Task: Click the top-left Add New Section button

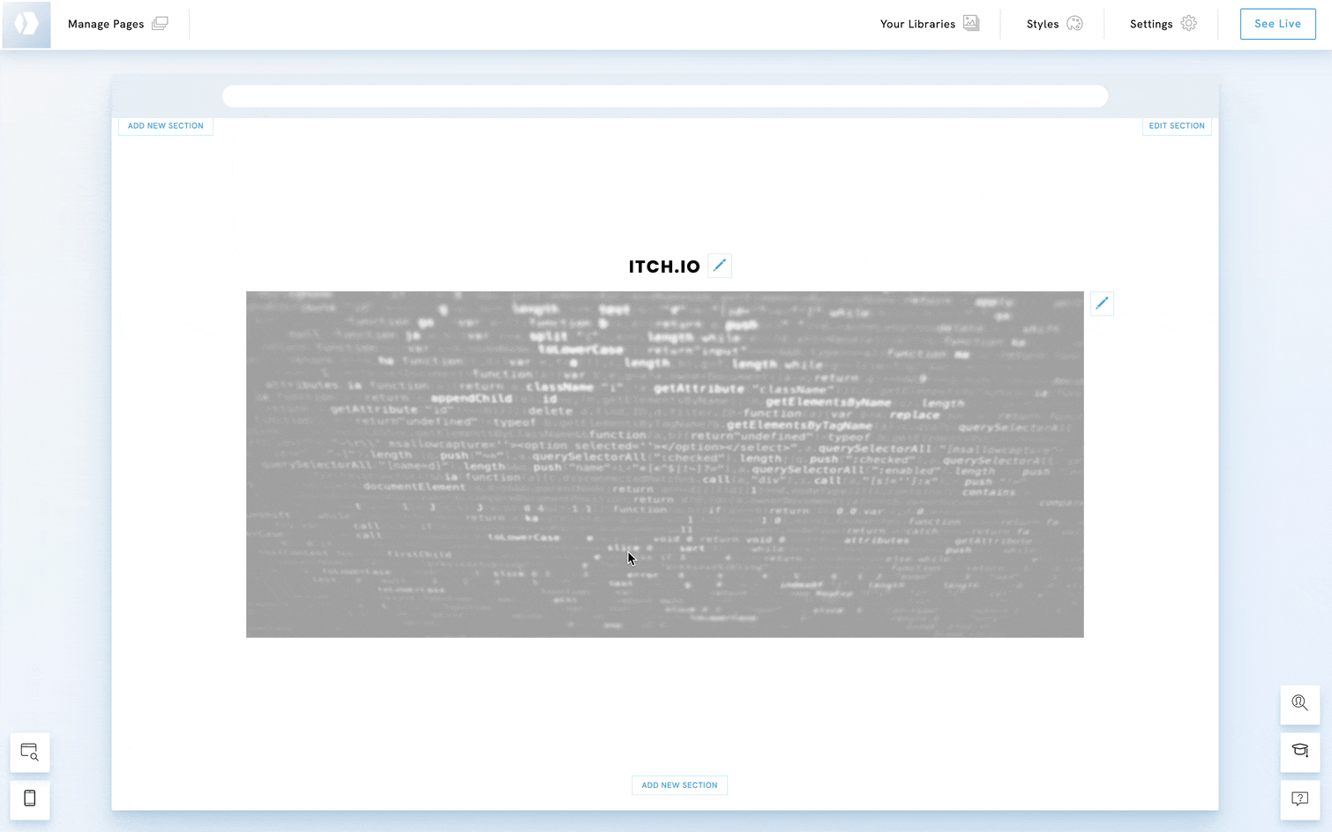Action: point(166,126)
